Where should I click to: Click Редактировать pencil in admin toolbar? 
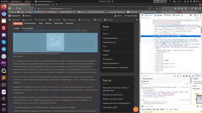(x=131, y=16)
